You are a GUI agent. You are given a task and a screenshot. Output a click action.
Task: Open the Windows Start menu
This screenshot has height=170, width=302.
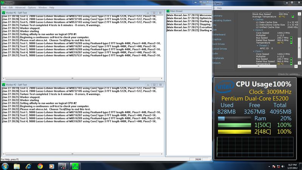[x=5, y=166]
